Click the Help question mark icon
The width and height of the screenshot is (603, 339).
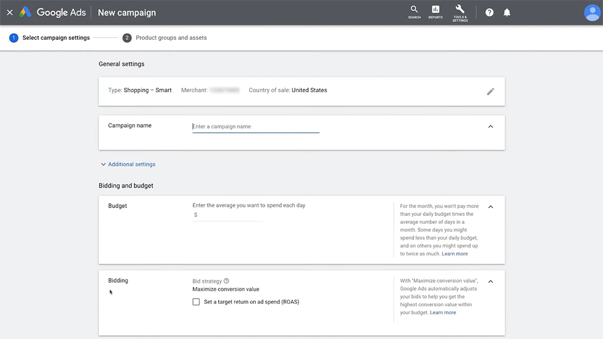(490, 13)
